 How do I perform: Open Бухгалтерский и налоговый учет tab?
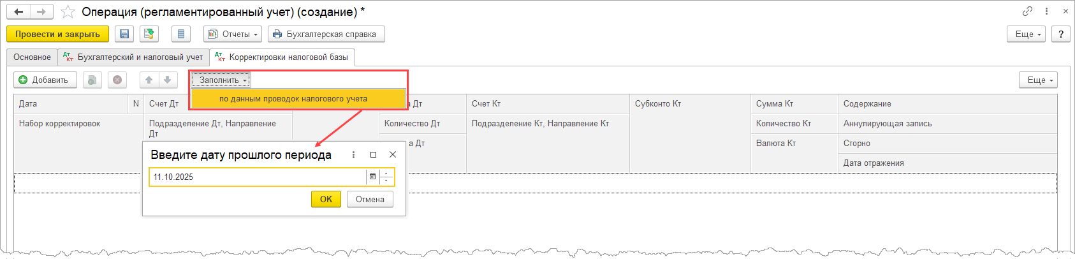tap(133, 57)
